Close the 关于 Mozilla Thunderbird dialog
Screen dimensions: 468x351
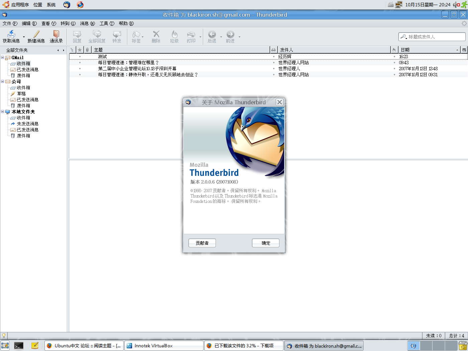279,102
